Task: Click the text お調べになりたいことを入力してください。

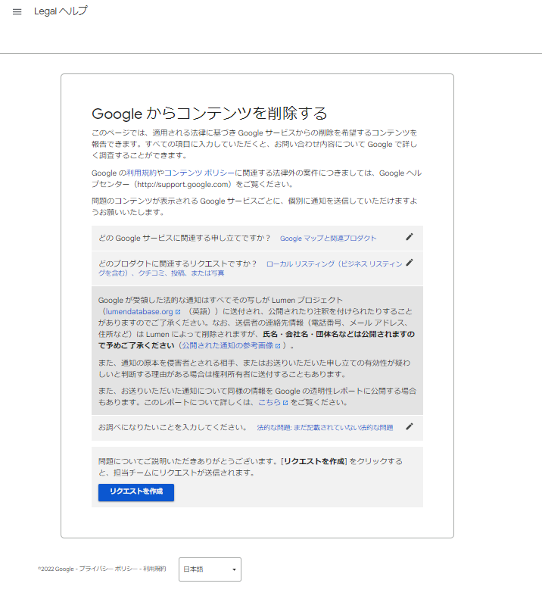Action: tap(173, 427)
